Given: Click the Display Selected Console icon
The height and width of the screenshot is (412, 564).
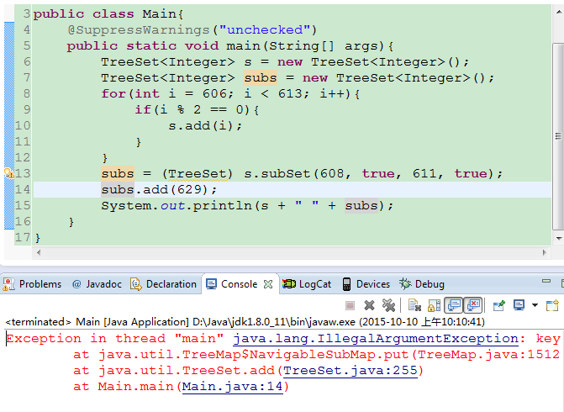Looking at the screenshot, I should click(519, 305).
